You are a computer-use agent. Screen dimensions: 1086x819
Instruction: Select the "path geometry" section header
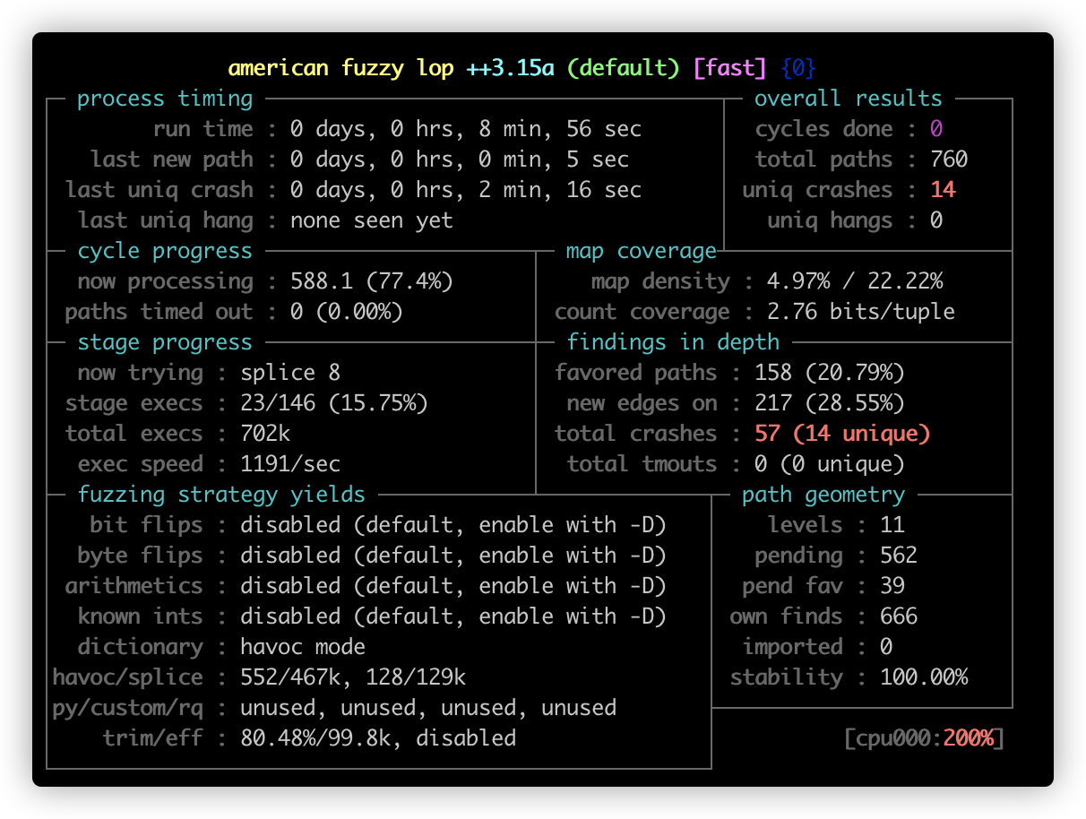click(x=823, y=495)
